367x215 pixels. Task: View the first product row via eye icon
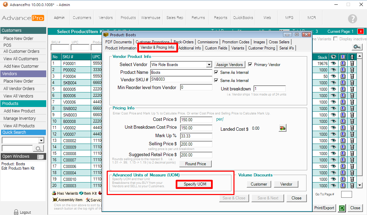[333, 63]
